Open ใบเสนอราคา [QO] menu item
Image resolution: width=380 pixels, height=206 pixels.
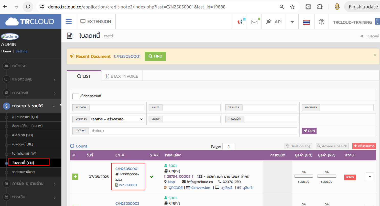[25, 117]
